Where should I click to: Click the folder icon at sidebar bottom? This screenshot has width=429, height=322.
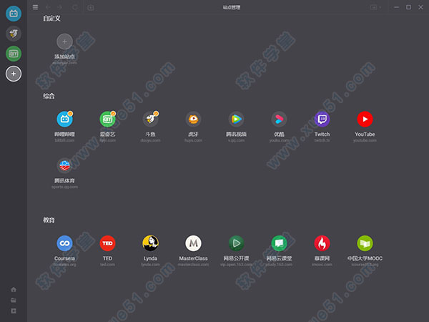pos(14,301)
